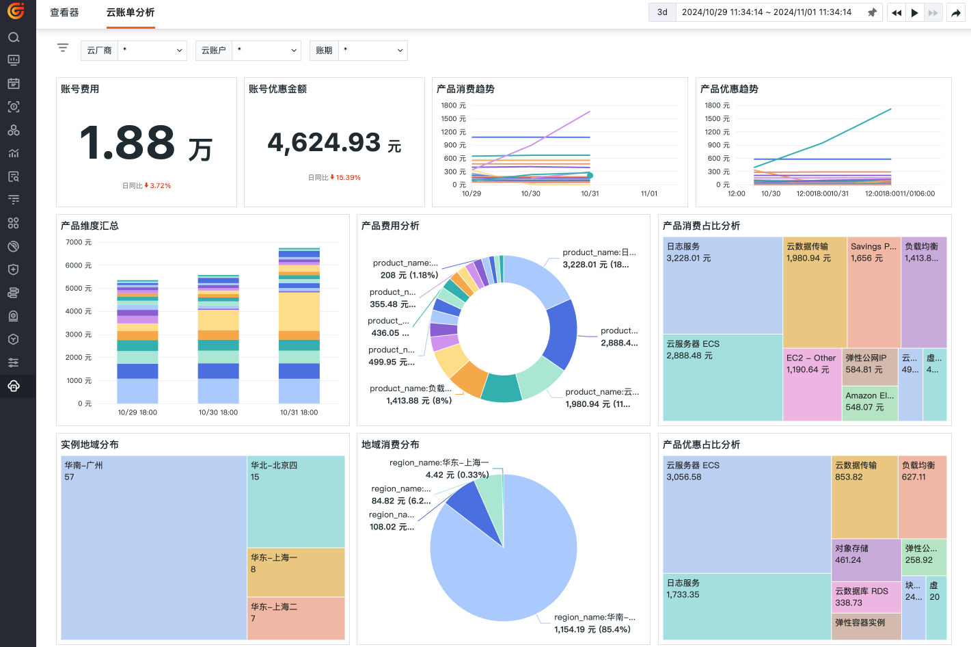This screenshot has height=647, width=971.
Task: Click the 云服务器 ECS 2,888.48 元 treemap block
Action: point(722,378)
